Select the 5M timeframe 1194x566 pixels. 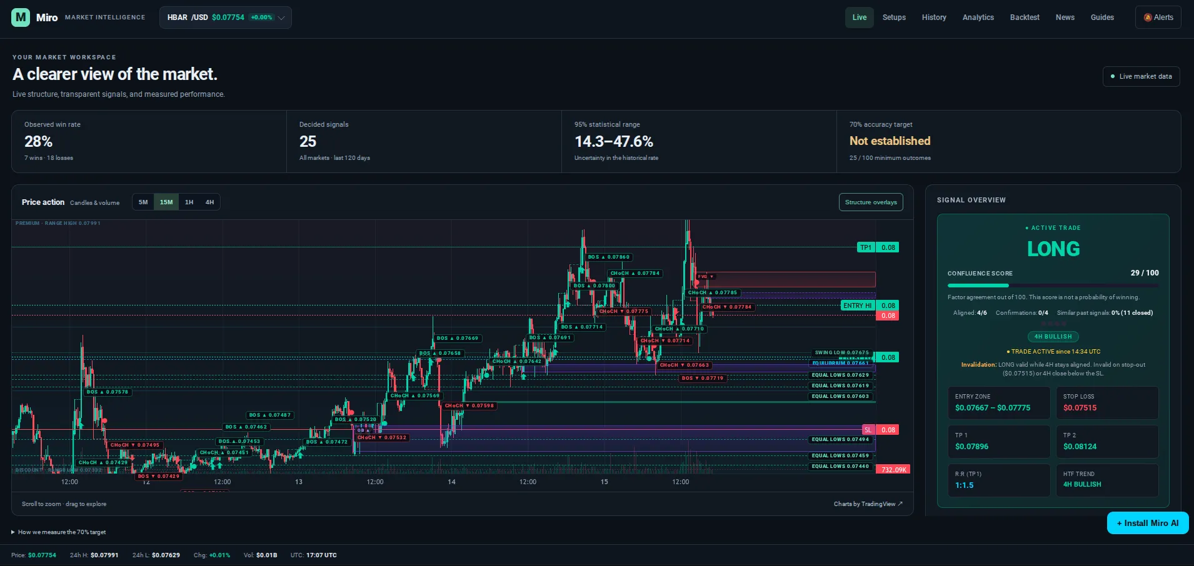pyautogui.click(x=143, y=202)
